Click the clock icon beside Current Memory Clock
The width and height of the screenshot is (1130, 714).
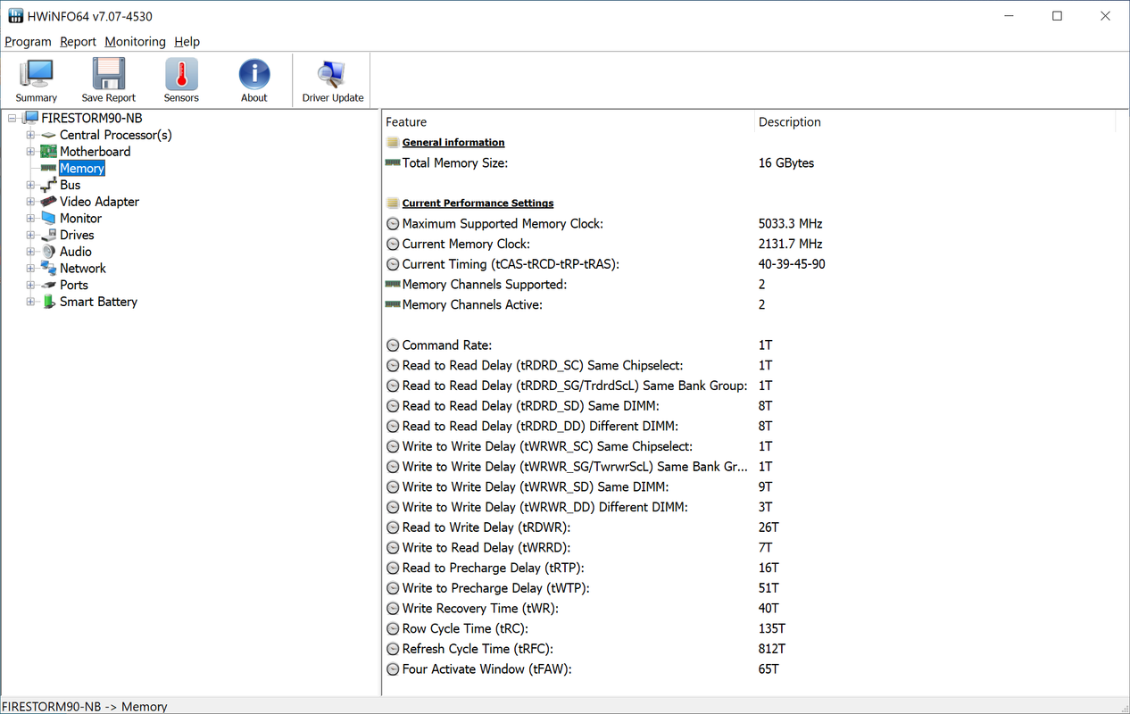point(393,244)
